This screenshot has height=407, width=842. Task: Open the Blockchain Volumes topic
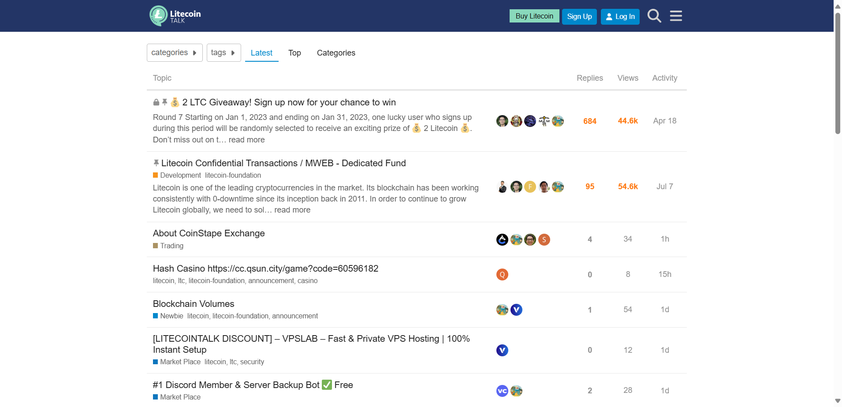pyautogui.click(x=194, y=304)
